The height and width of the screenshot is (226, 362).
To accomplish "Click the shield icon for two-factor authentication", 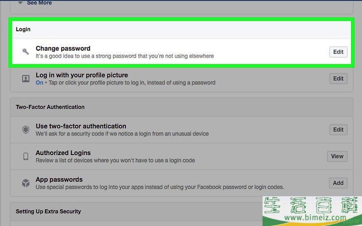I will [x=26, y=130].
